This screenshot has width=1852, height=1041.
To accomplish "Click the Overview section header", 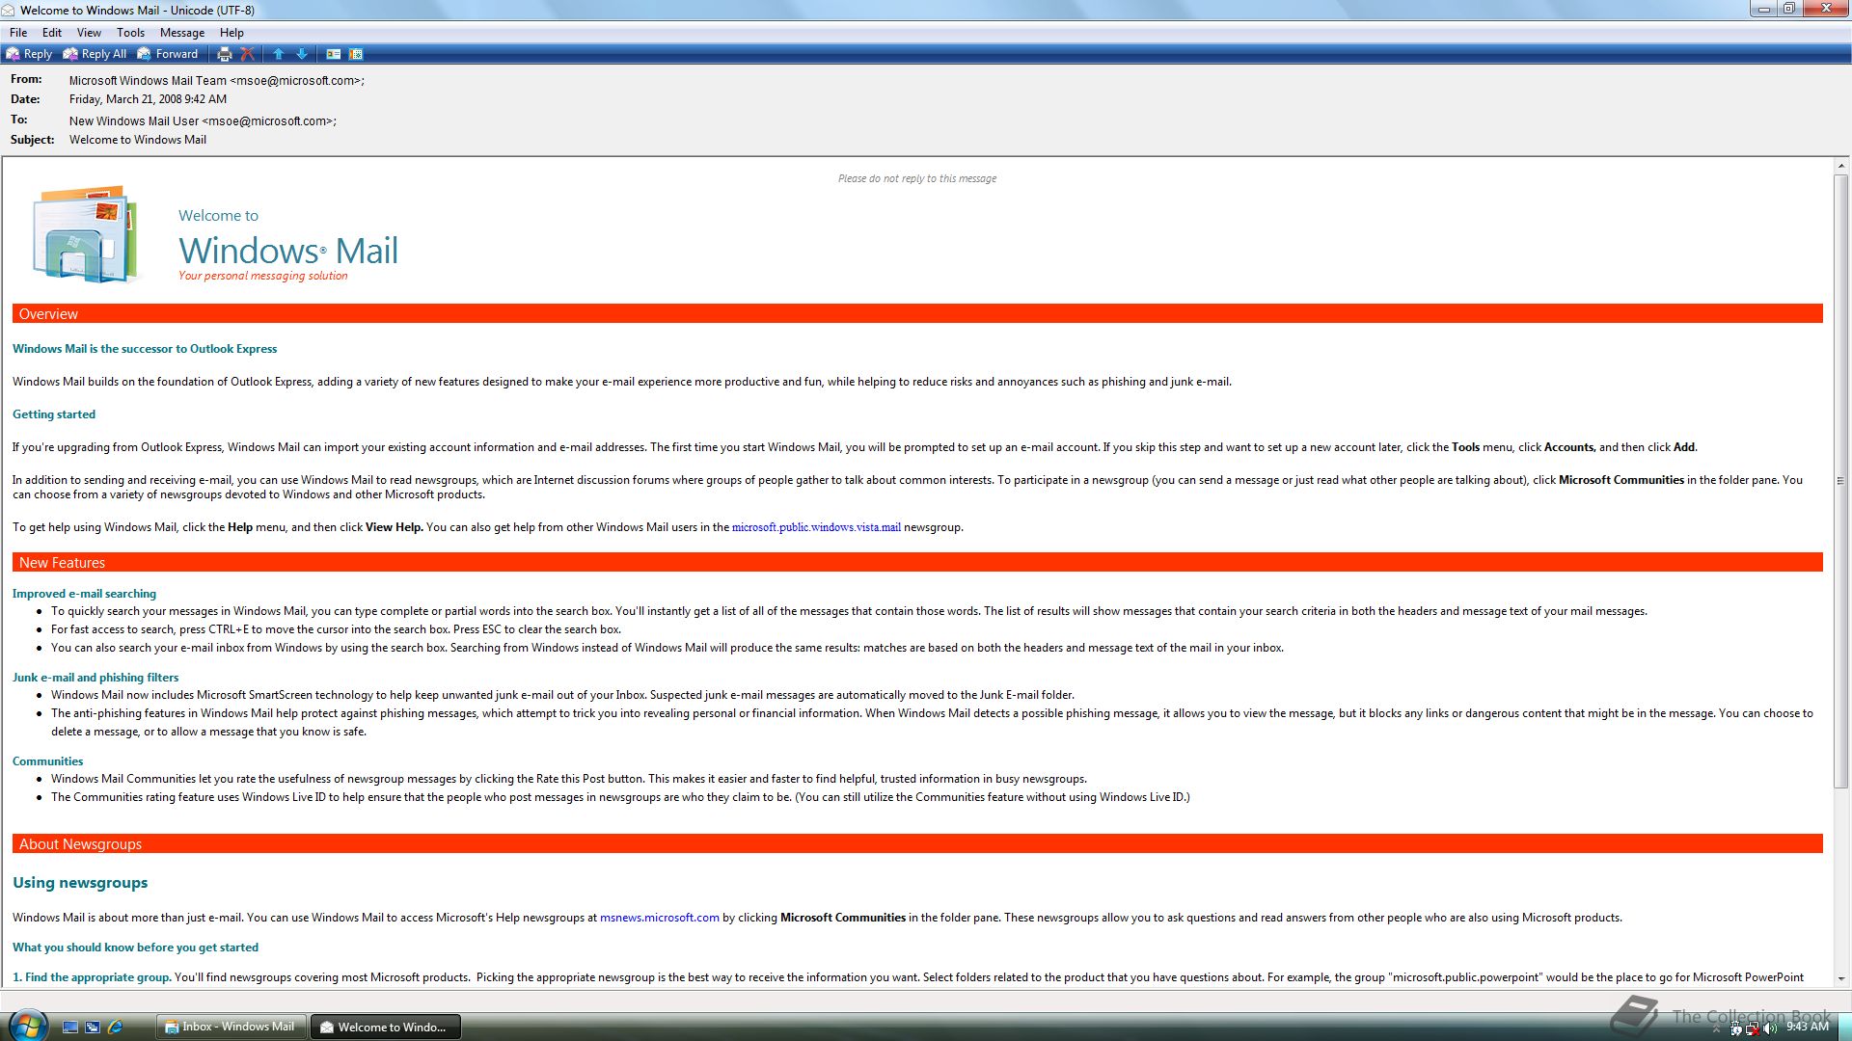I will click(917, 314).
